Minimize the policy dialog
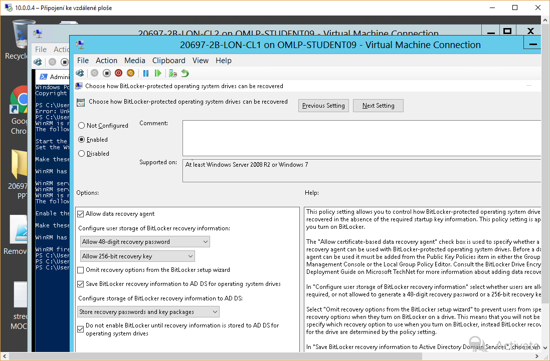The height and width of the screenshot is (361, 550). point(528,86)
